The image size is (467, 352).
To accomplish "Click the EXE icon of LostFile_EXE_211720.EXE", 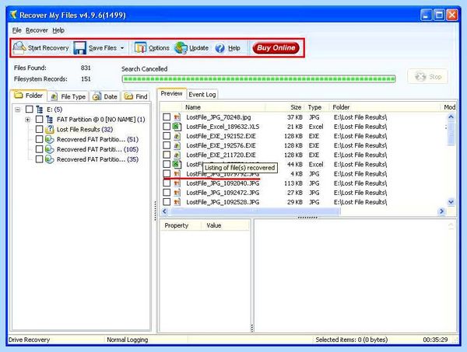I will point(177,155).
